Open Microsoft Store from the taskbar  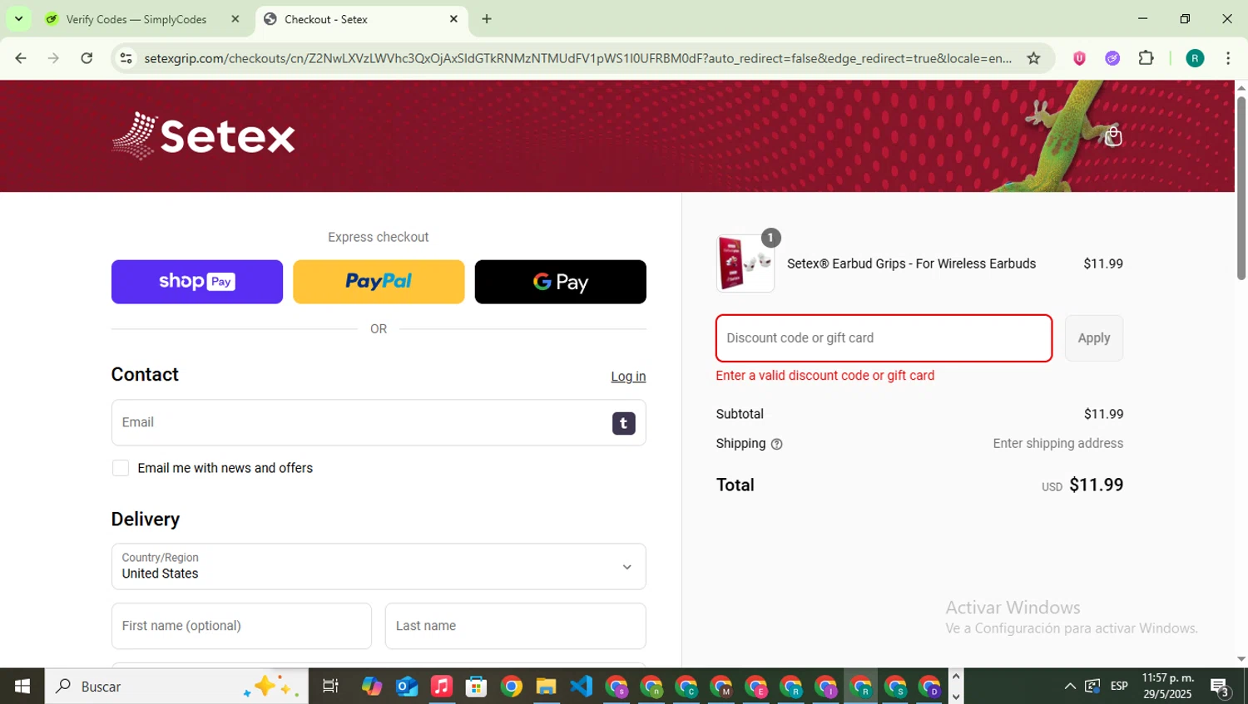point(476,687)
